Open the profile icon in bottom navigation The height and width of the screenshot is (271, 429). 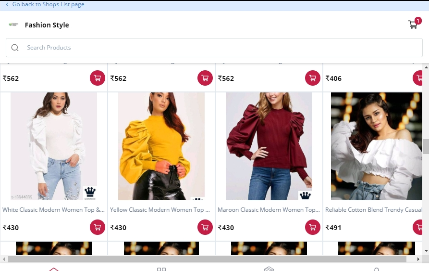[377, 270]
